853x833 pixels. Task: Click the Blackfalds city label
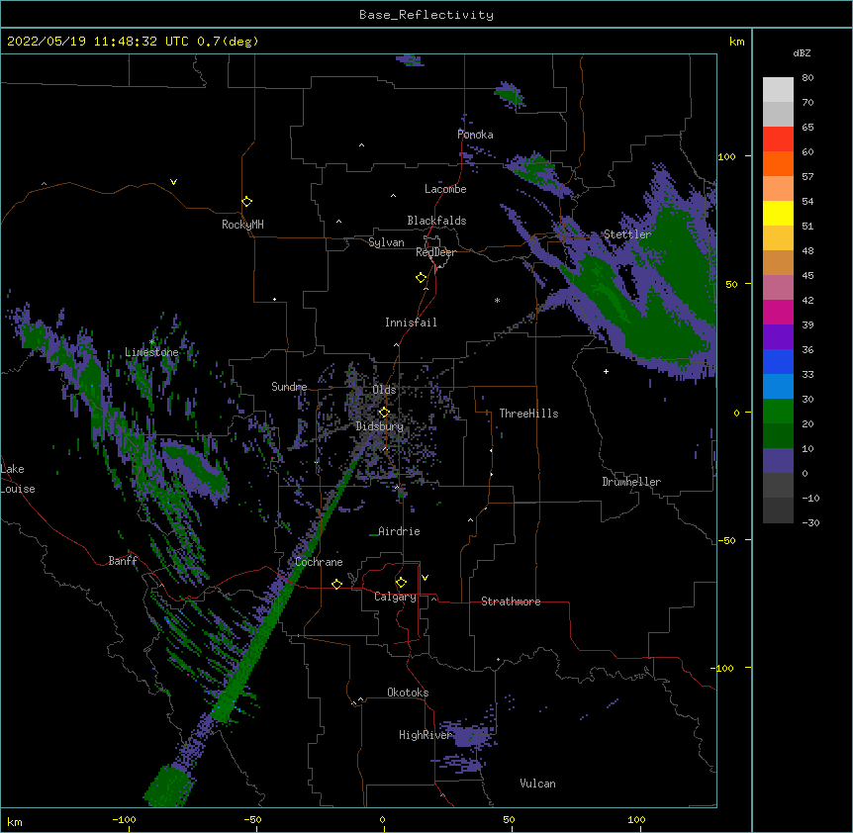(x=436, y=221)
